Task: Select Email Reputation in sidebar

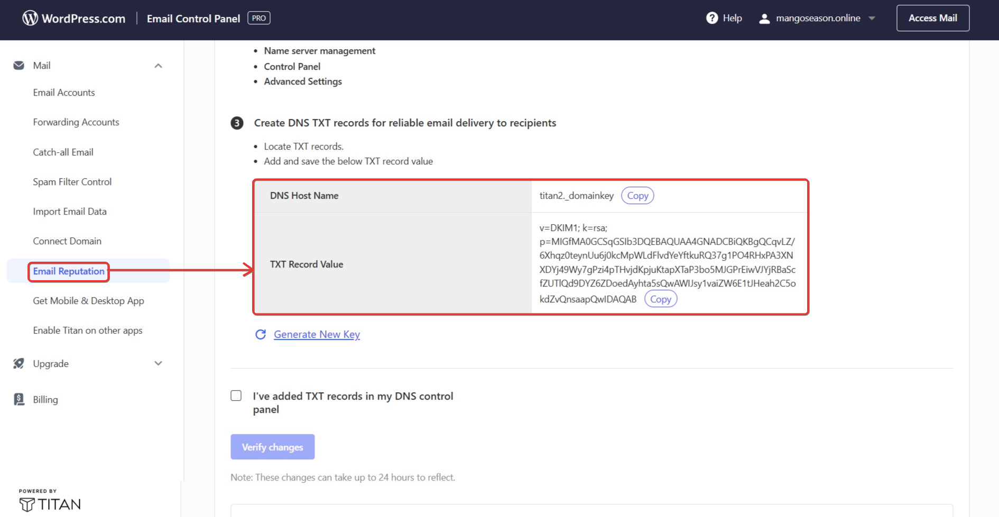Action: pyautogui.click(x=69, y=271)
